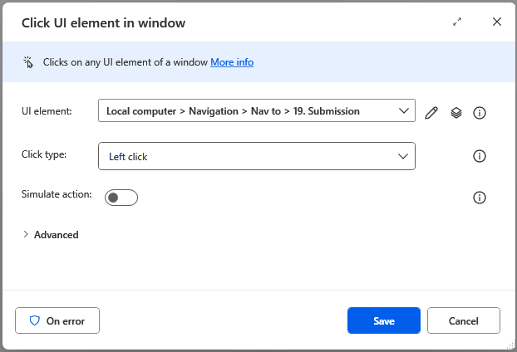
Task: Expand the dialog with the arrows icon
Action: tap(457, 22)
